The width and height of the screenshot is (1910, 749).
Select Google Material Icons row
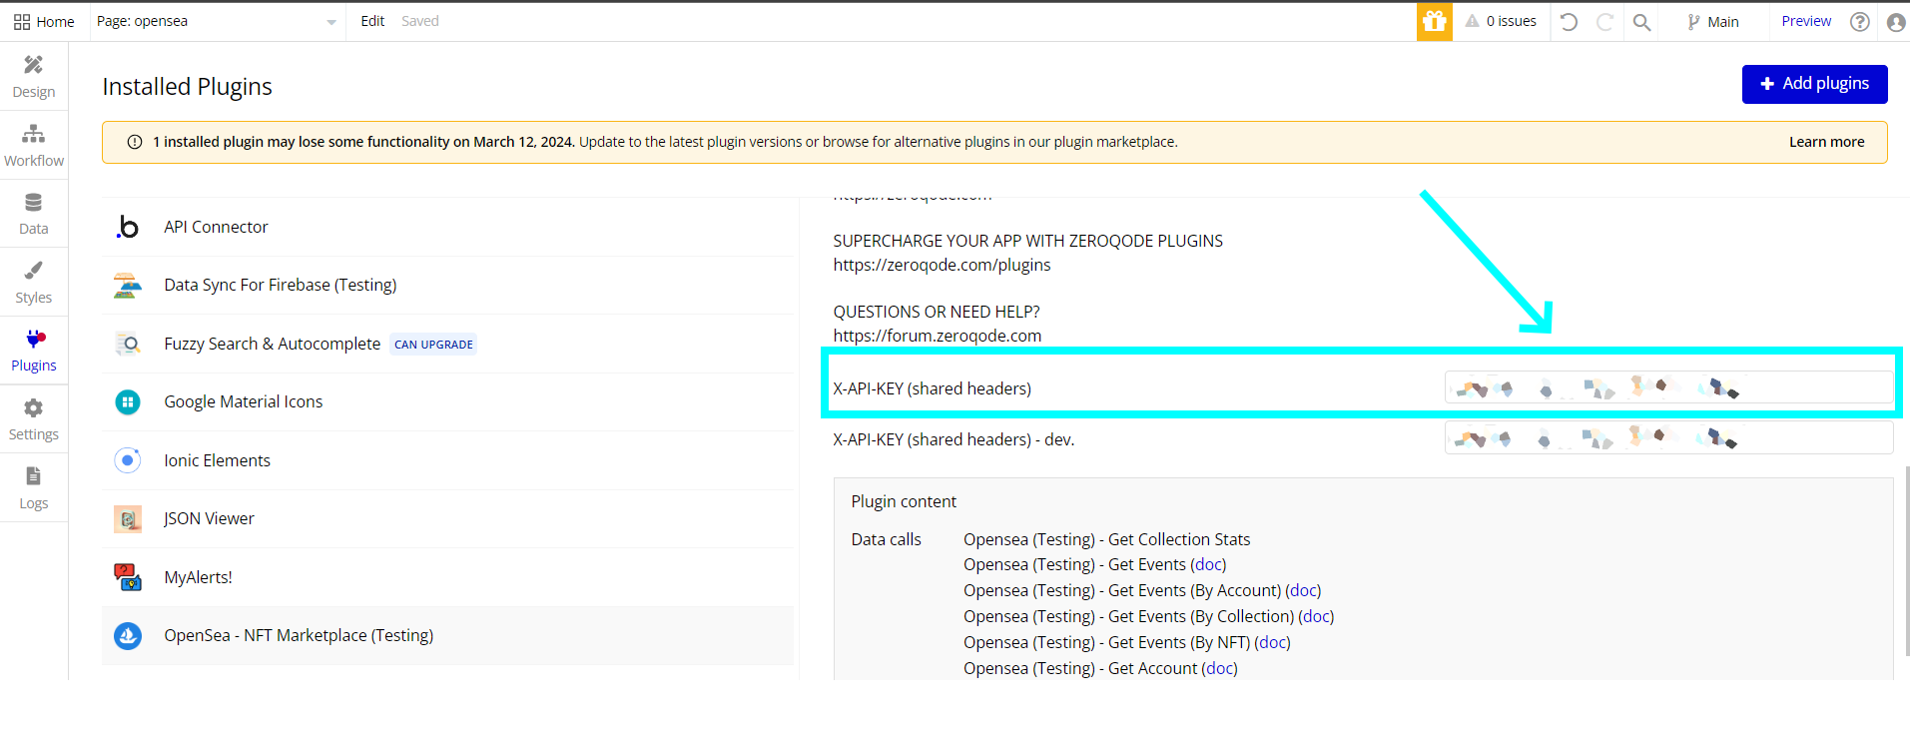coord(447,401)
